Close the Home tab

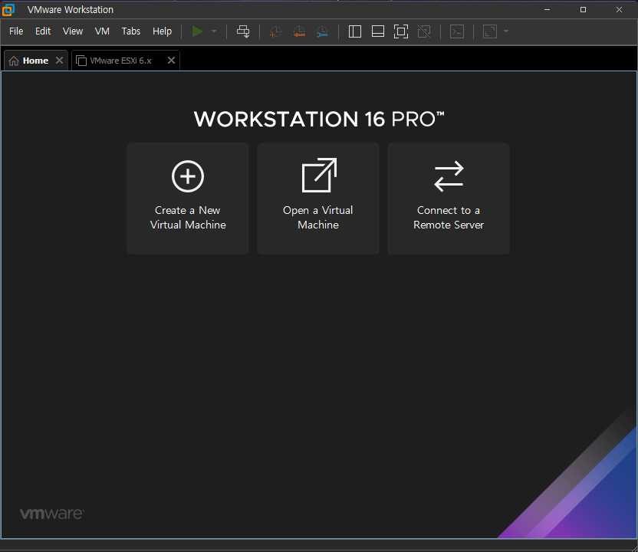pyautogui.click(x=59, y=61)
